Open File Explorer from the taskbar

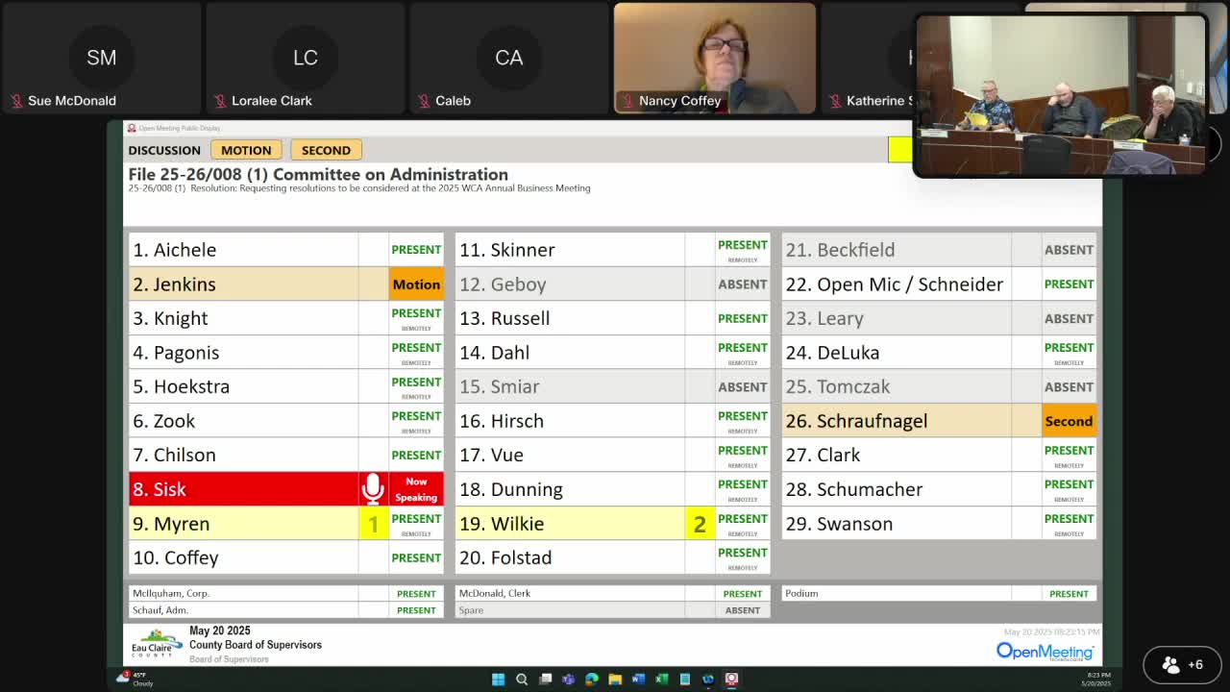click(x=615, y=680)
